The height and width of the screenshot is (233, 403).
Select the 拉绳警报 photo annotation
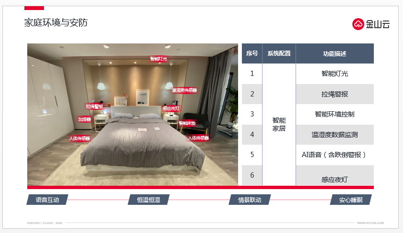94,106
